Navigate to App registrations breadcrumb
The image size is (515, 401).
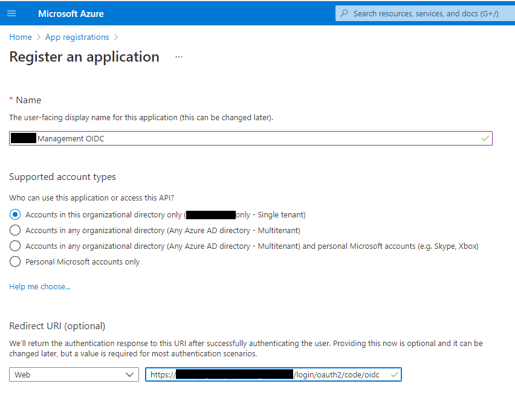77,37
